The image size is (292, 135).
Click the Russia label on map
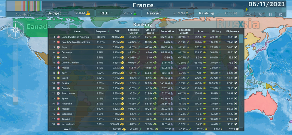coord(238,24)
